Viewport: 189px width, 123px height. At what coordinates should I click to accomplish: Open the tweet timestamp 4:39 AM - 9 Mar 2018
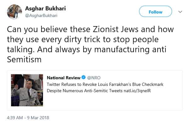pyautogui.click(x=28, y=118)
